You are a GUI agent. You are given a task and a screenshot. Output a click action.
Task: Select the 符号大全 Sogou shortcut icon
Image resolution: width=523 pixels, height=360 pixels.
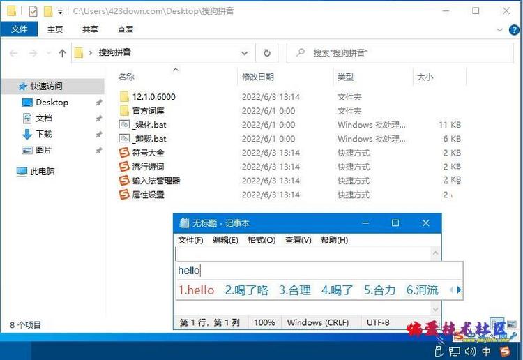tap(124, 153)
